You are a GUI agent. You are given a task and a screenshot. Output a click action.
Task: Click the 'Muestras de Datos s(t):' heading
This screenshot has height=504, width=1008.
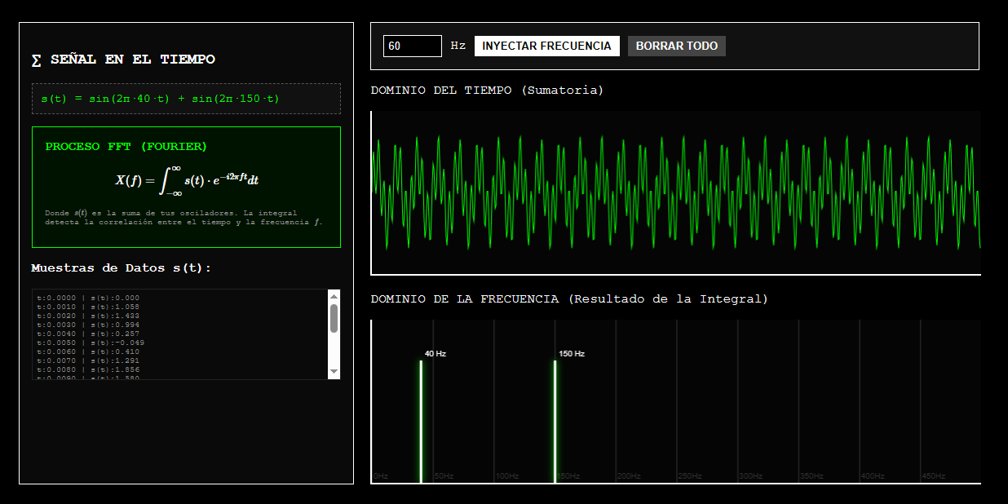[x=121, y=268]
